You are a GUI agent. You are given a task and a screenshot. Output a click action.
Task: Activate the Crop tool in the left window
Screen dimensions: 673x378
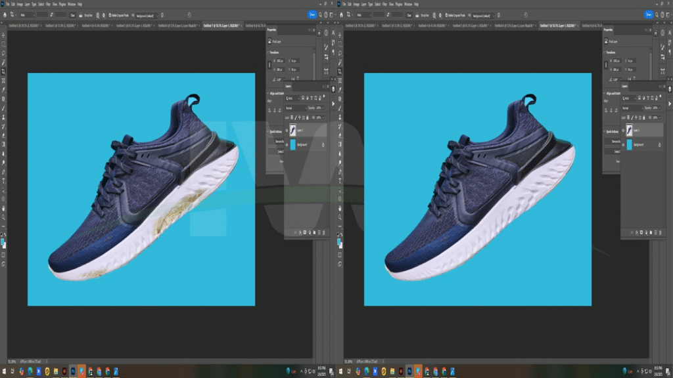point(4,72)
